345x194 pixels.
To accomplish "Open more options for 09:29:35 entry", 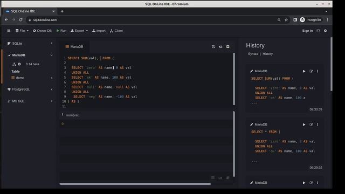I will pos(318,124).
